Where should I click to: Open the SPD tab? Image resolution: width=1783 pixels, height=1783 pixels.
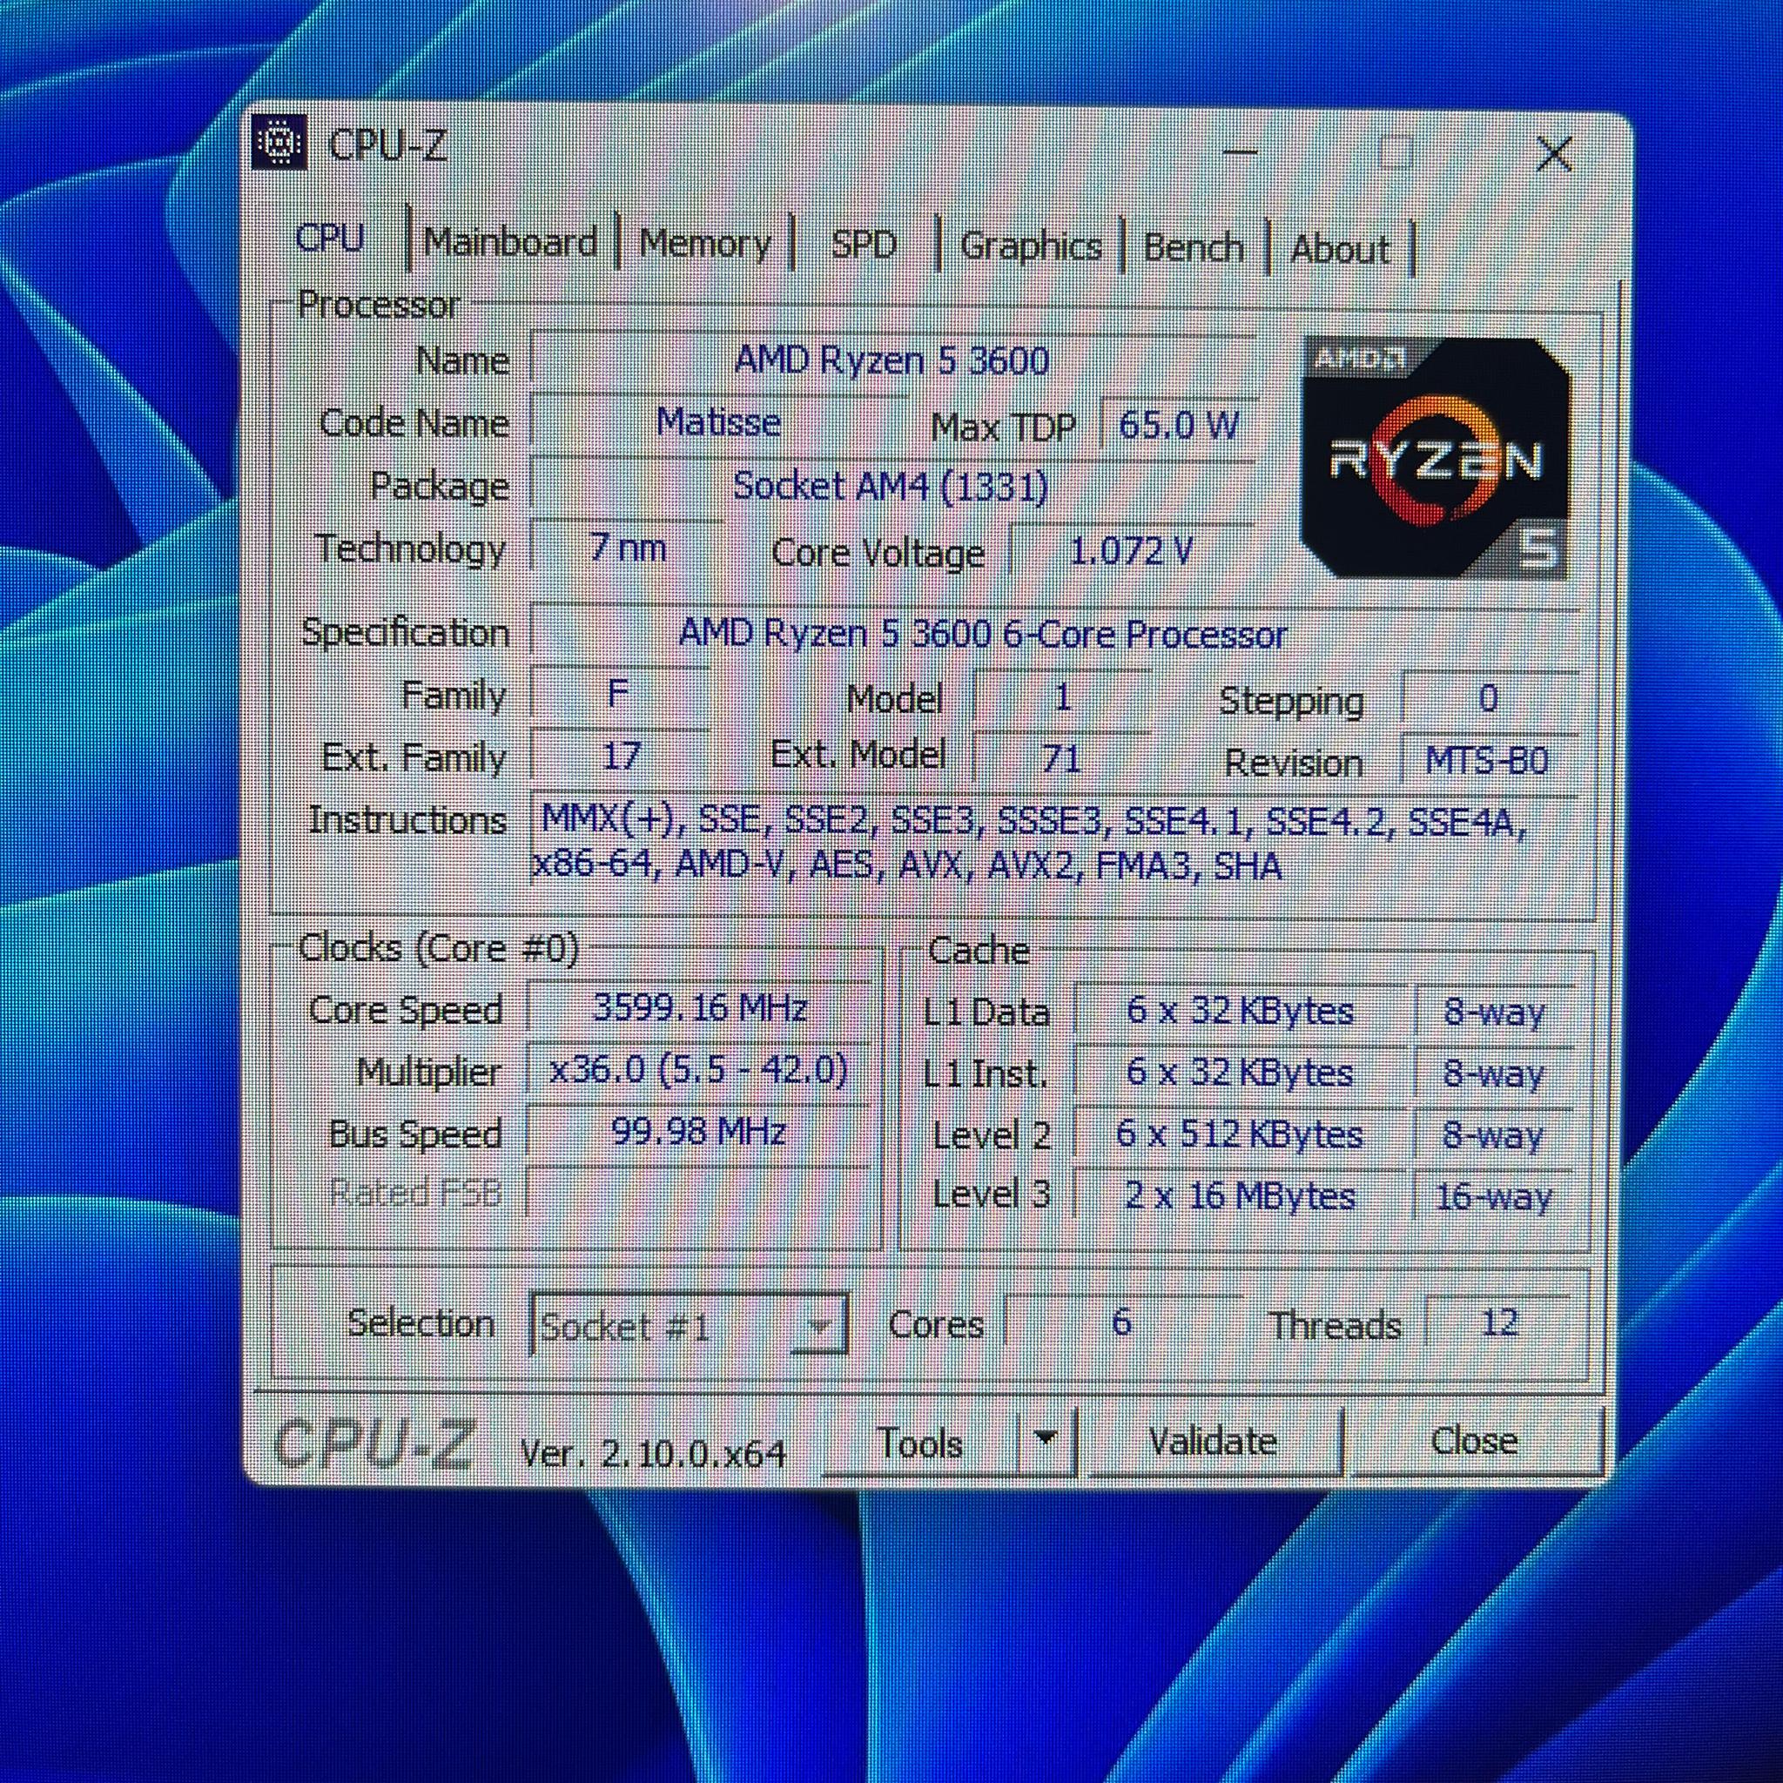(x=864, y=246)
